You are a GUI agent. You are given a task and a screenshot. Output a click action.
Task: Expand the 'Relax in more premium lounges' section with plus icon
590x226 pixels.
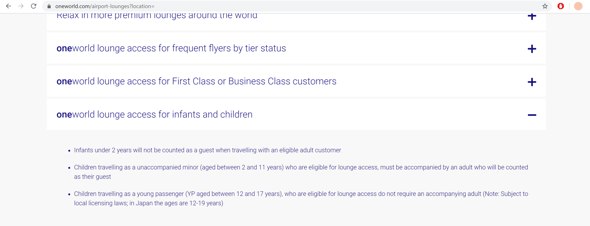point(532,17)
